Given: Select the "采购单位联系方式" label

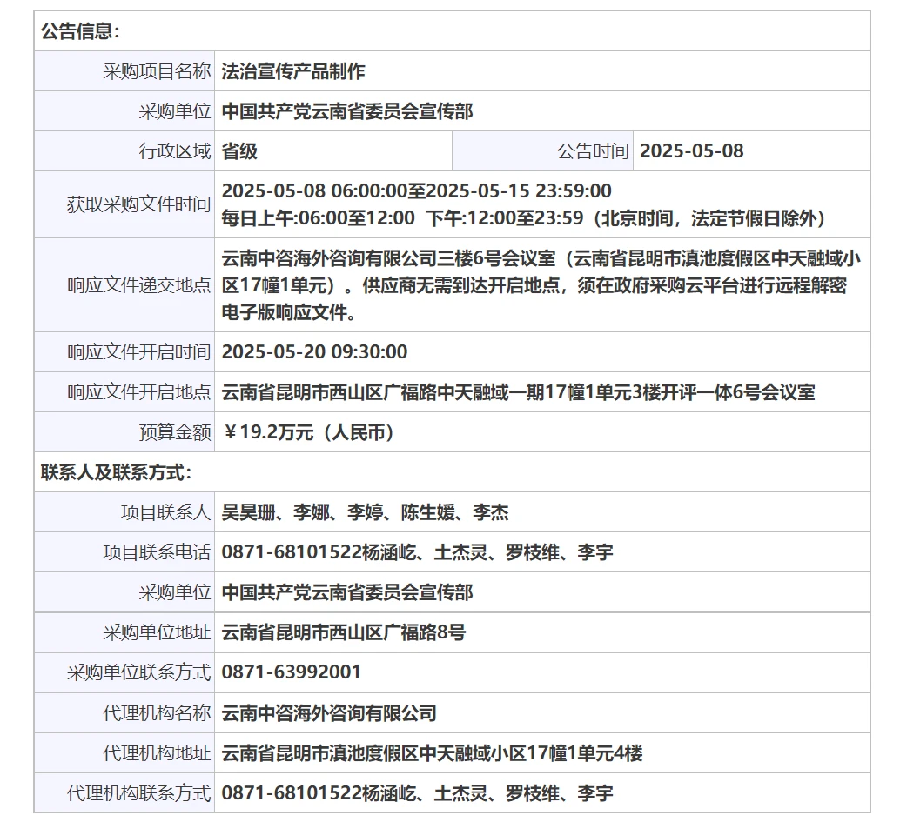Looking at the screenshot, I should click(x=138, y=672).
